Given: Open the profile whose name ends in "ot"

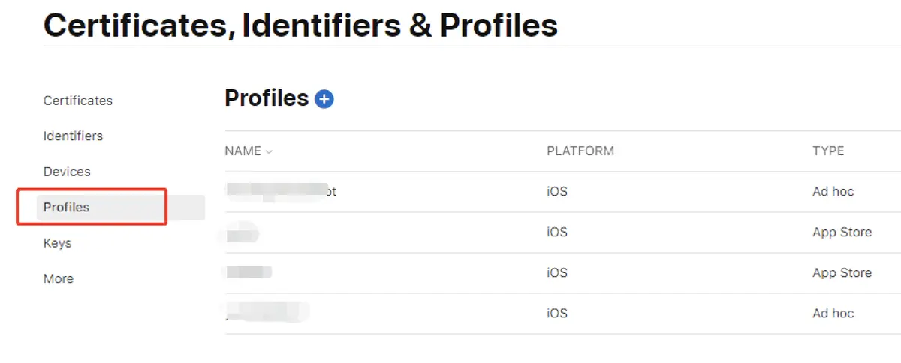Looking at the screenshot, I should [281, 191].
